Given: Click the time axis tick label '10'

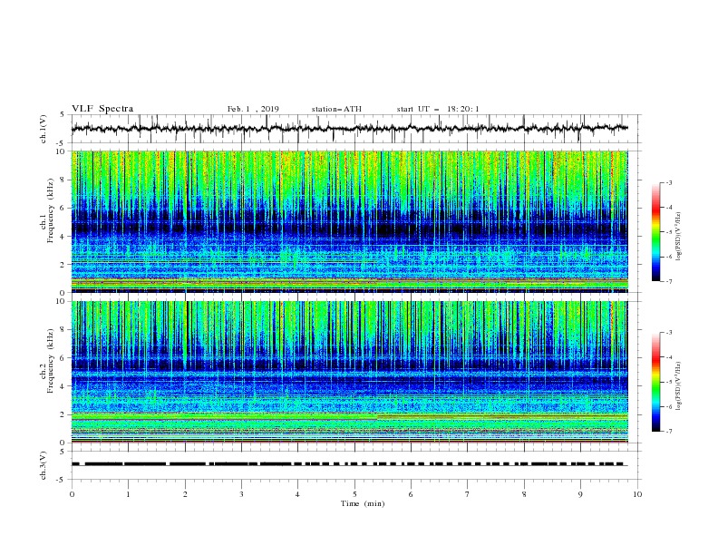Looking at the screenshot, I should click(637, 494).
